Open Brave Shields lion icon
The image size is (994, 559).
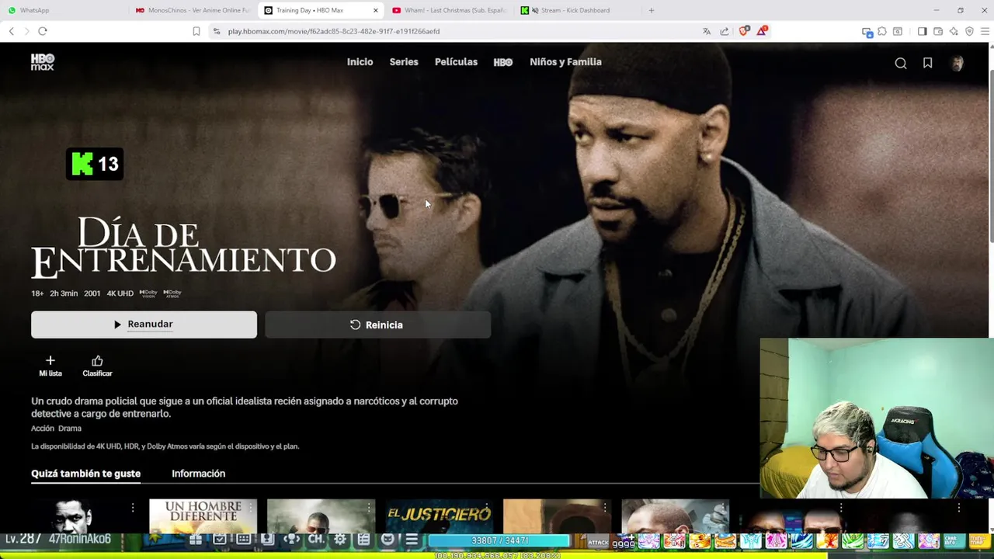click(x=744, y=31)
